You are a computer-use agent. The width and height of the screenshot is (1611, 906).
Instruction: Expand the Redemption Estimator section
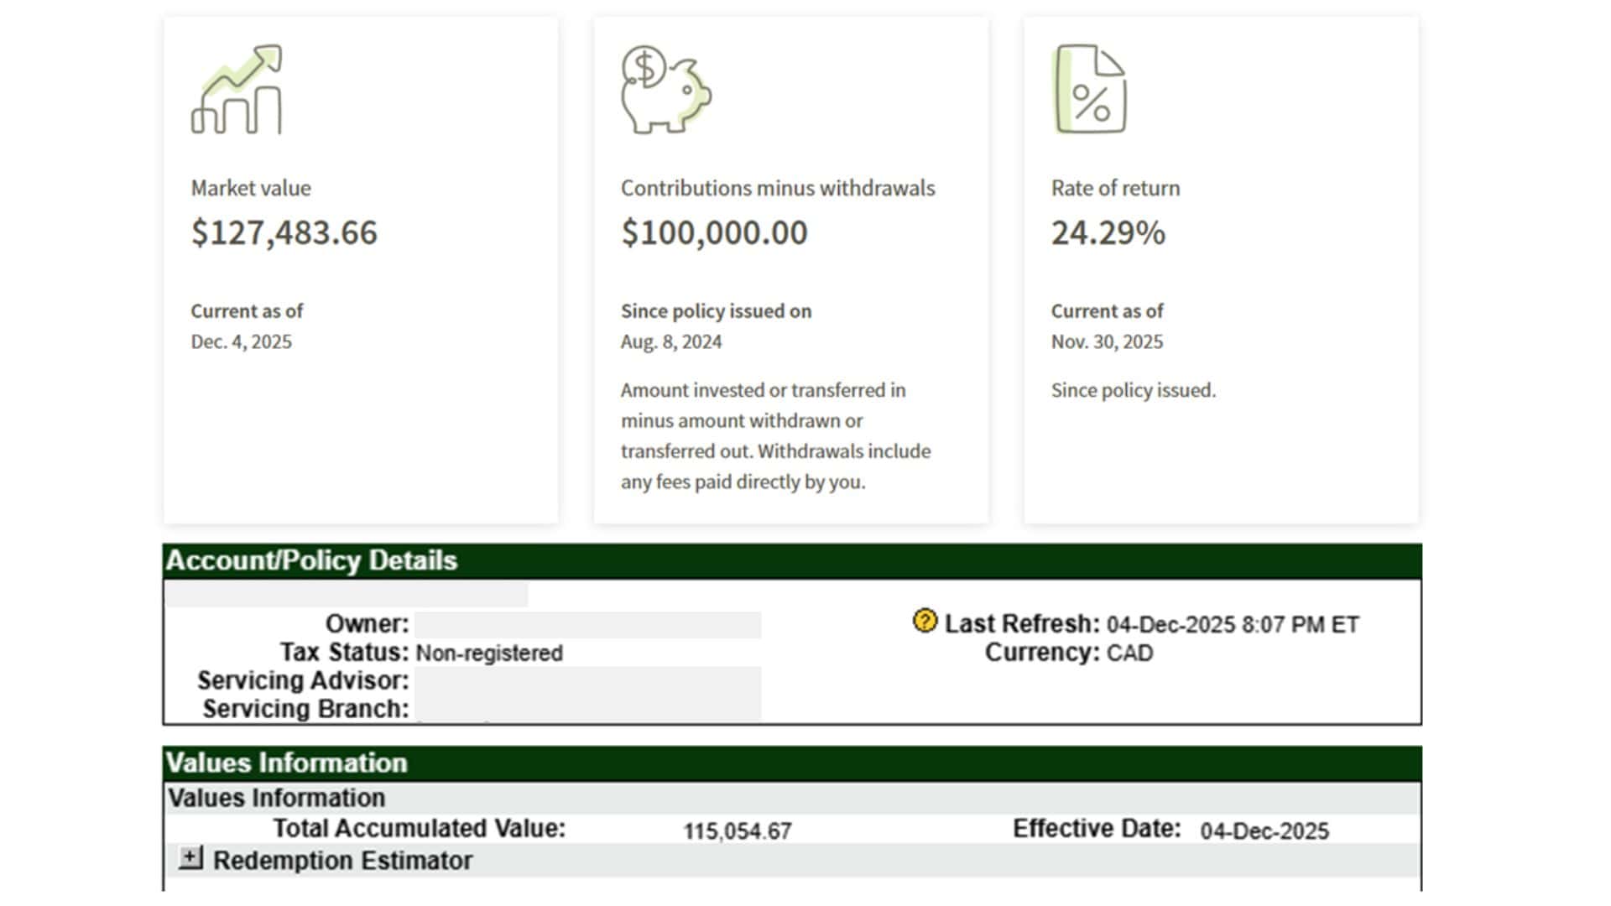tap(192, 858)
